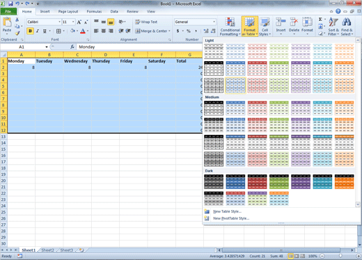Click the Cell Styles icon

[x=265, y=22]
